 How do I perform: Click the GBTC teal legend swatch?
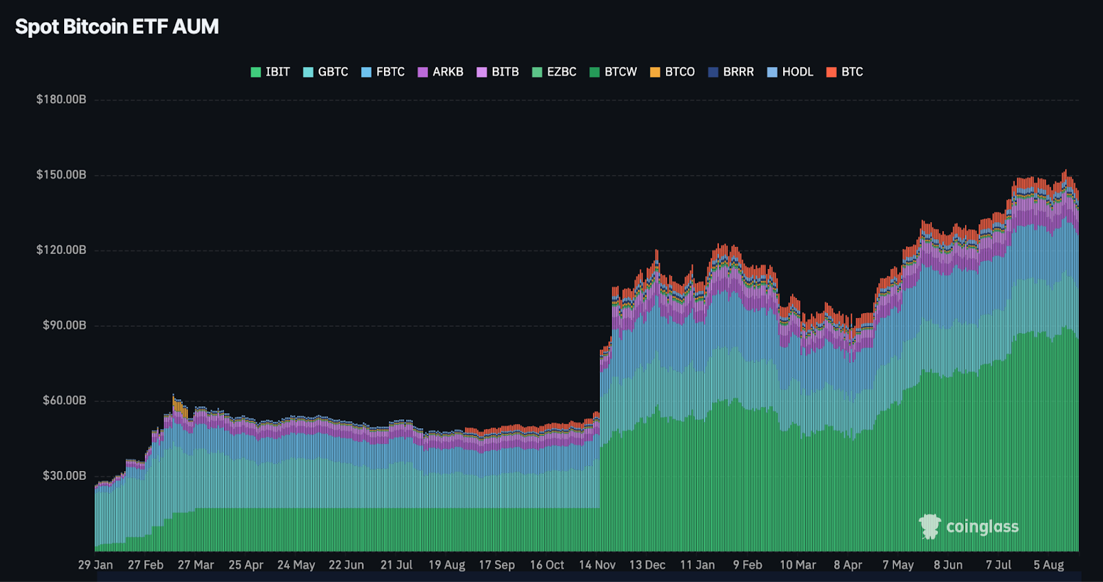coord(308,72)
